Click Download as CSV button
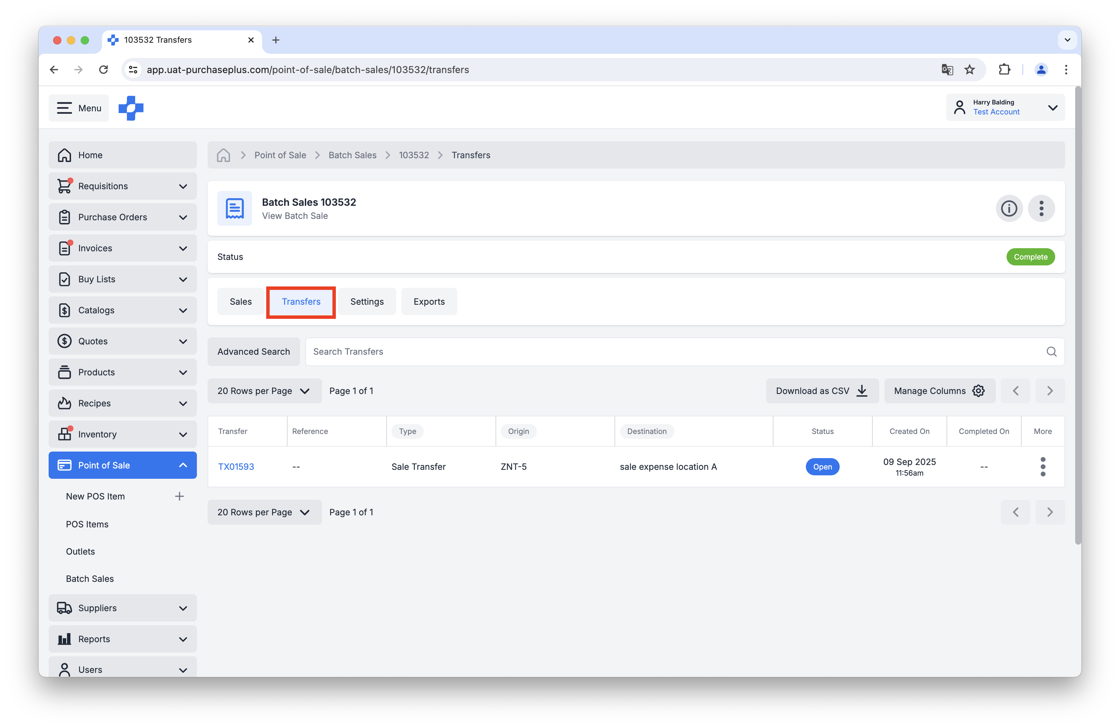This screenshot has width=1120, height=728. pyautogui.click(x=822, y=391)
